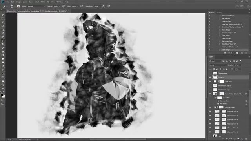Open the Smoothing value dropdown

point(100,6)
